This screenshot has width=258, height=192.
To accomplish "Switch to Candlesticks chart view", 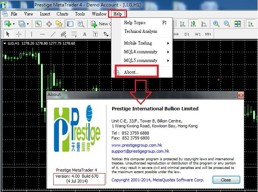I will click(193, 24).
